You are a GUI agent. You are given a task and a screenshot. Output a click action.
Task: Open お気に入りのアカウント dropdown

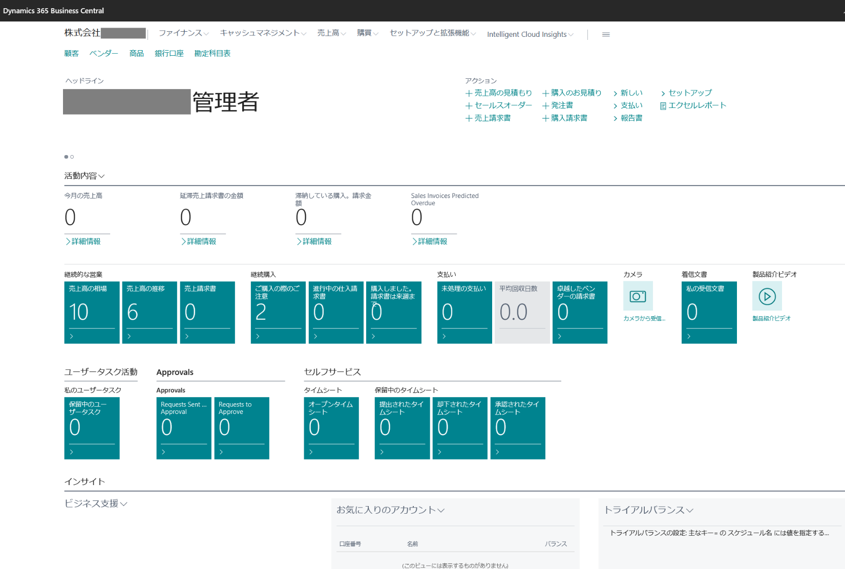pyautogui.click(x=441, y=510)
